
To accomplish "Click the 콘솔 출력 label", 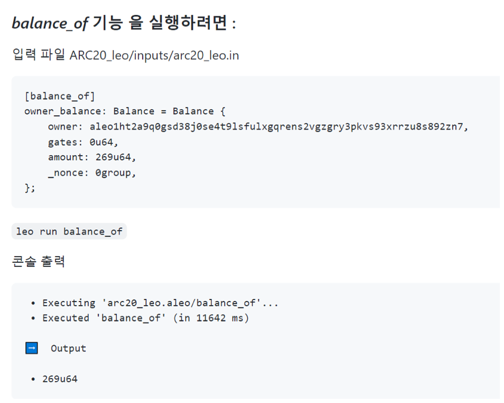I will tap(39, 261).
